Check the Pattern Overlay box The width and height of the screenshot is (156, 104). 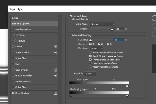(x=13, y=81)
